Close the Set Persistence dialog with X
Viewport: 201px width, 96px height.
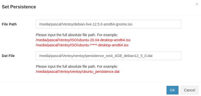pyautogui.click(x=197, y=4)
